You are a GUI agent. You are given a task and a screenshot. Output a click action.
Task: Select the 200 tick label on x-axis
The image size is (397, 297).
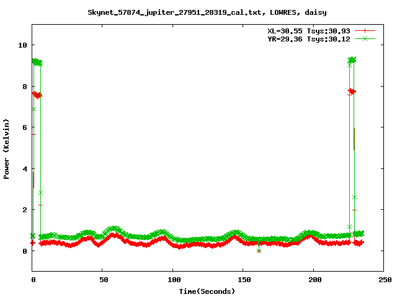point(313,280)
